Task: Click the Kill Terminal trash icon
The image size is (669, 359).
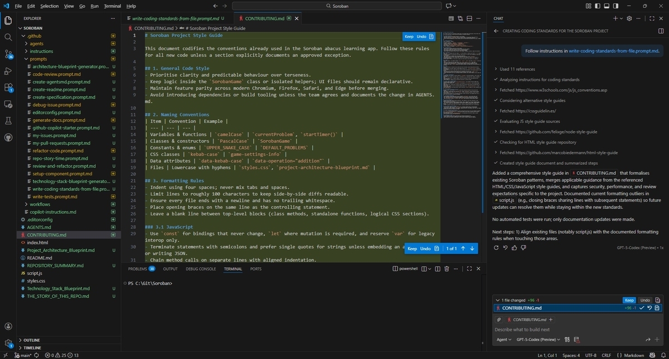Action: click(447, 269)
